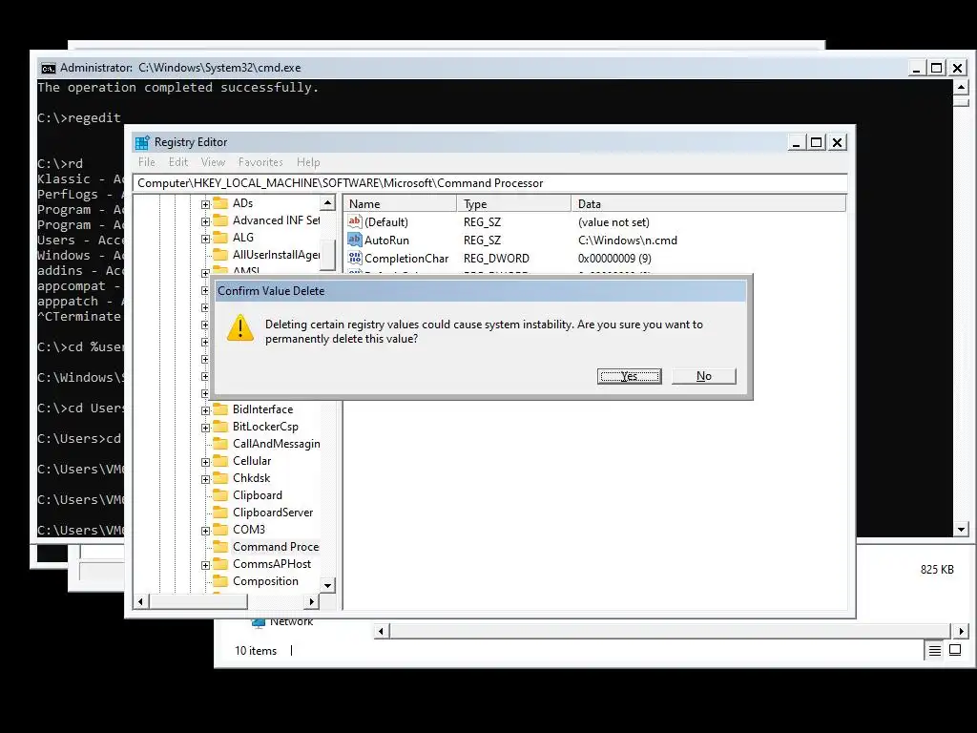The height and width of the screenshot is (733, 977).
Task: Click the Registry Editor title bar app icon
Action: [x=142, y=143]
